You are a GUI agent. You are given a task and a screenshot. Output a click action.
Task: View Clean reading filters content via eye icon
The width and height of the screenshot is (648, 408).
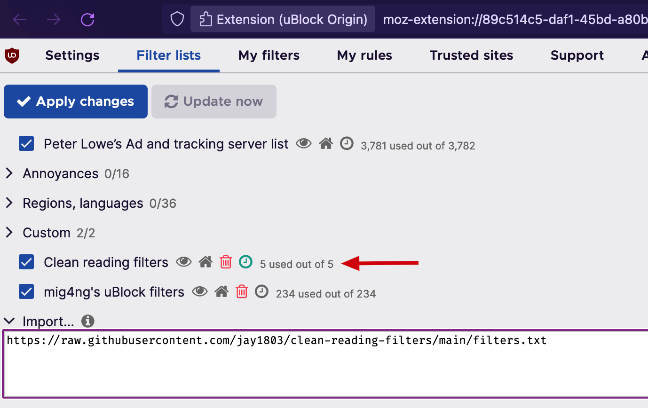[x=184, y=262]
